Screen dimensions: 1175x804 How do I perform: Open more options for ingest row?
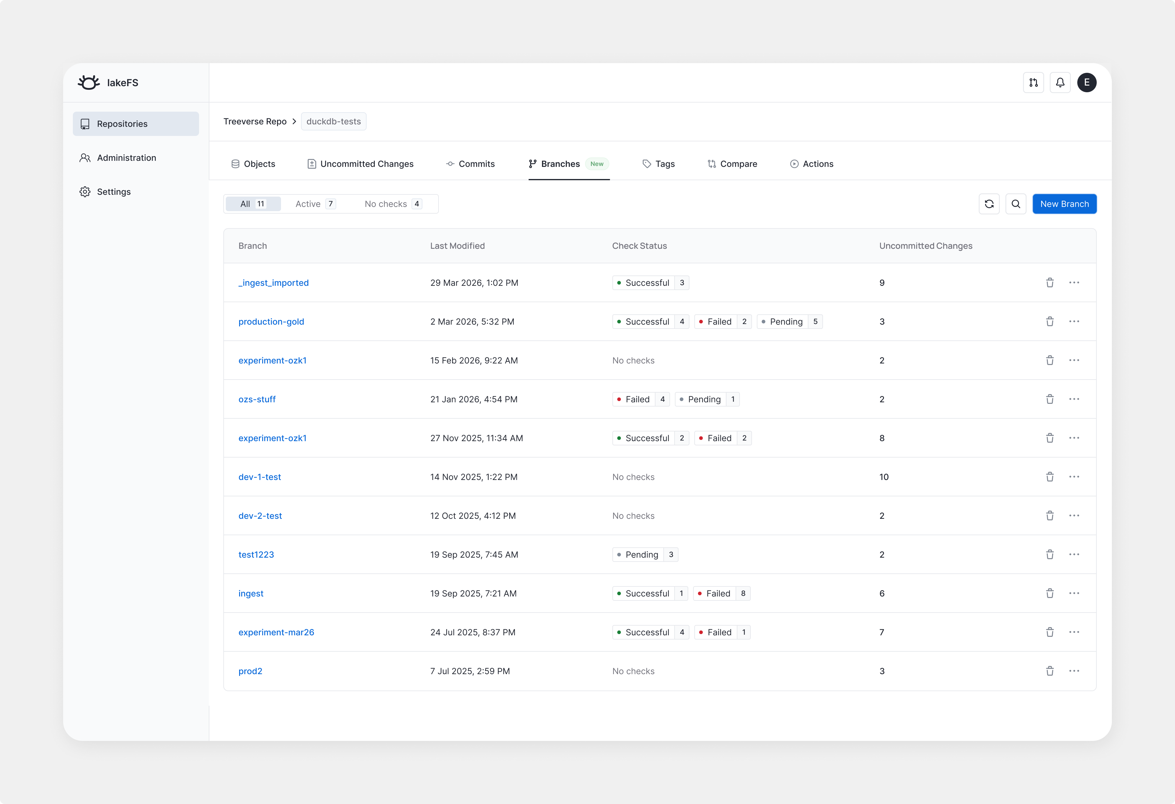click(1074, 593)
